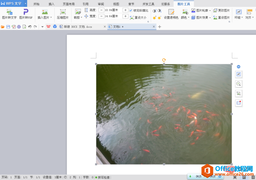Click the zoom magnifier icon beside the picture
The width and height of the screenshot is (256, 180).
click(x=239, y=84)
